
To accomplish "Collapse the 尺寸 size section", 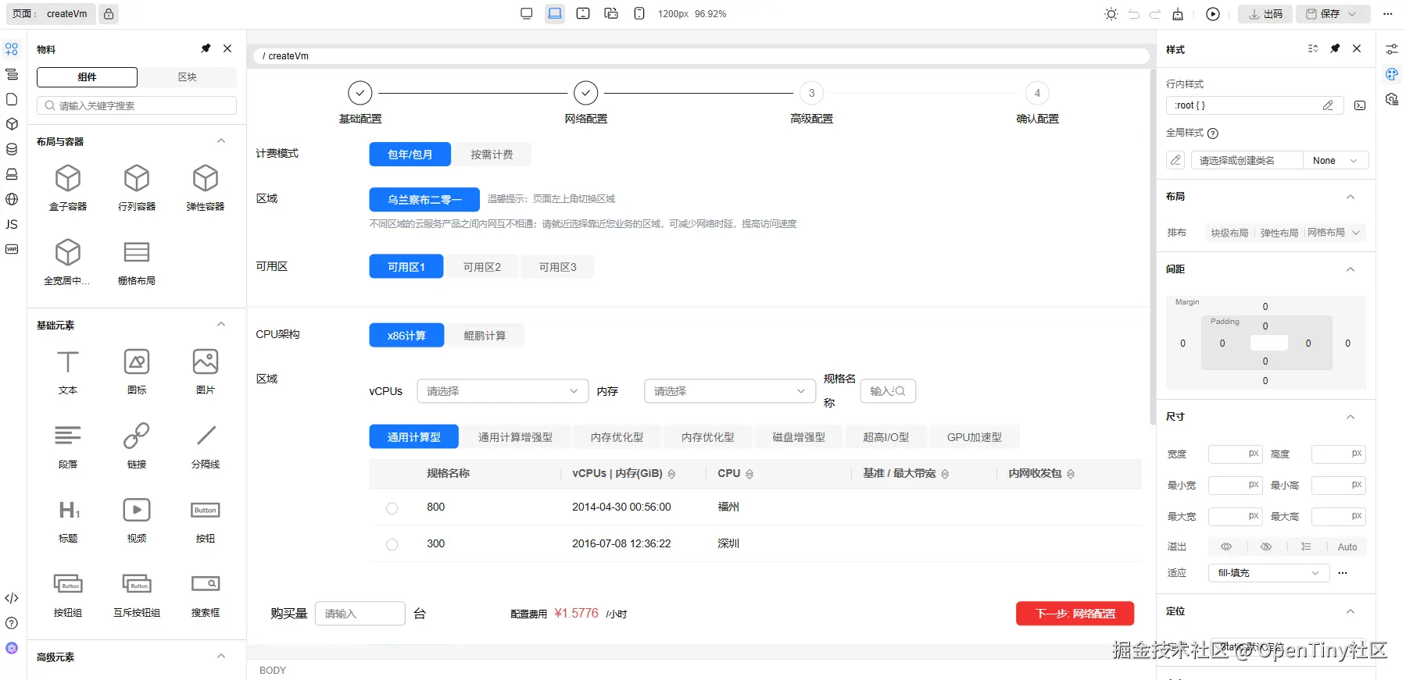I will tap(1351, 417).
